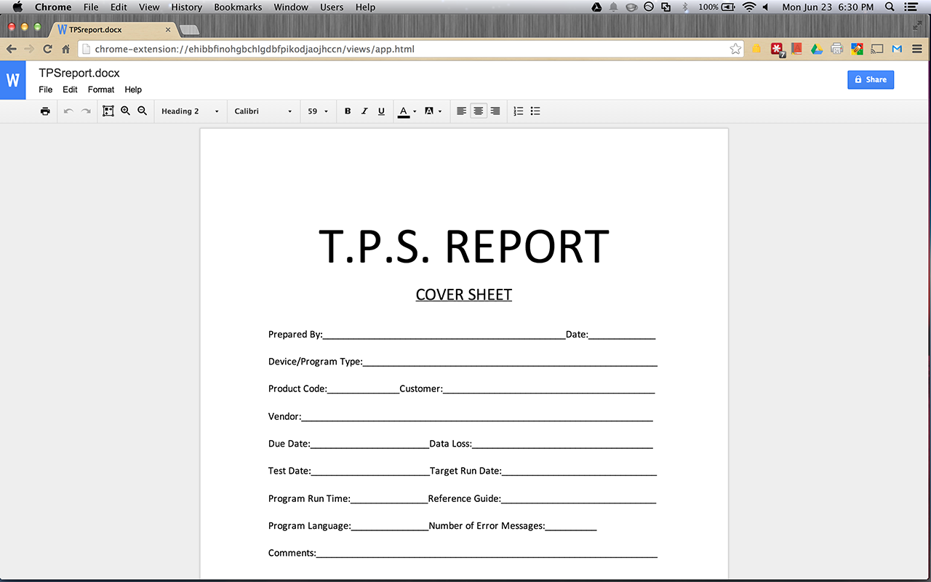
Task: Open the Bookmarks menu in the menu bar
Action: click(x=239, y=7)
